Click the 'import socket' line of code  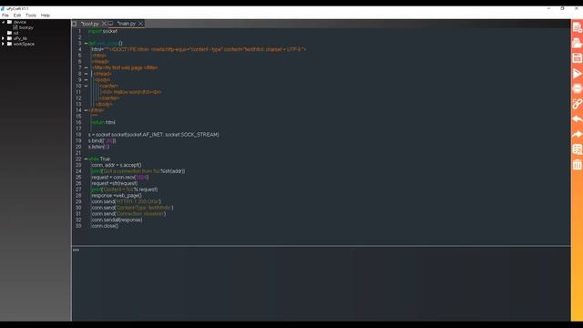pos(103,31)
